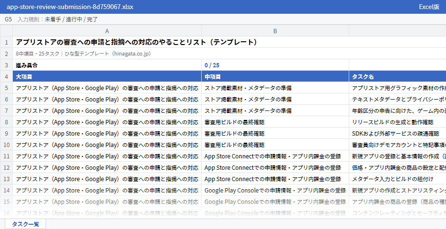This screenshot has width=446, height=229.
Task: Click the task cell メタデータ入力とビルドの紐付け
Action: 398,179
